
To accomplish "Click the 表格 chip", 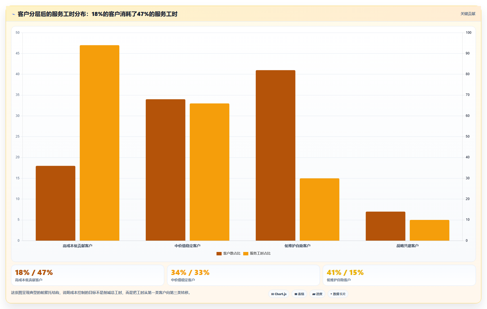I will pyautogui.click(x=299, y=294).
